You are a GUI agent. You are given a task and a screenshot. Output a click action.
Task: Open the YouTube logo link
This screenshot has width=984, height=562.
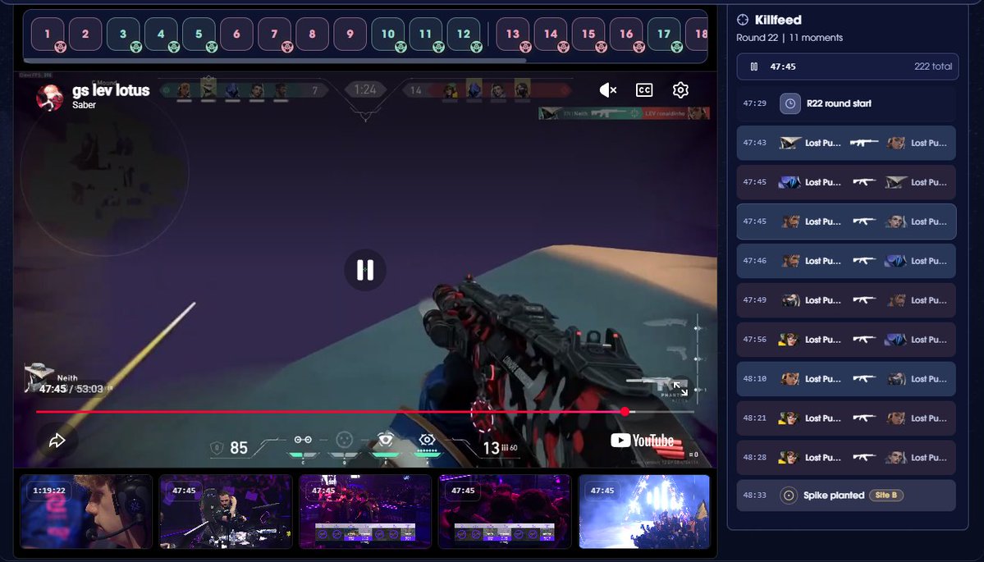tap(642, 441)
